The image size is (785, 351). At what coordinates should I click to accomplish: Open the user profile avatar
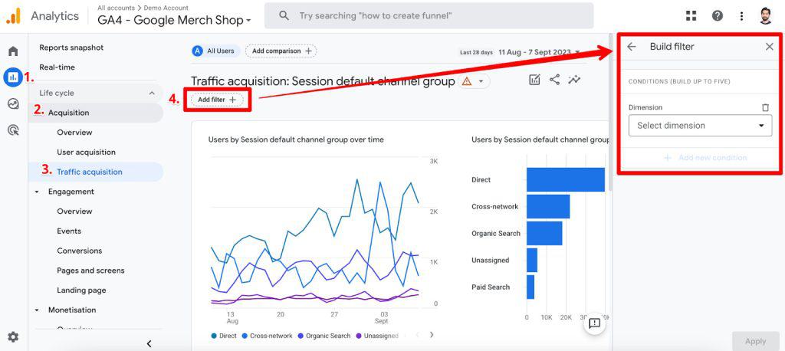click(766, 15)
